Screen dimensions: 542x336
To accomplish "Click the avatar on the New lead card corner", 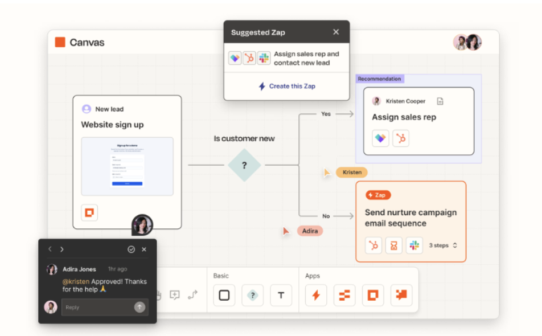I will point(142,225).
